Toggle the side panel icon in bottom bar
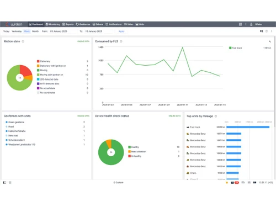Screen dimensions: 276x207 click(x=4, y=183)
